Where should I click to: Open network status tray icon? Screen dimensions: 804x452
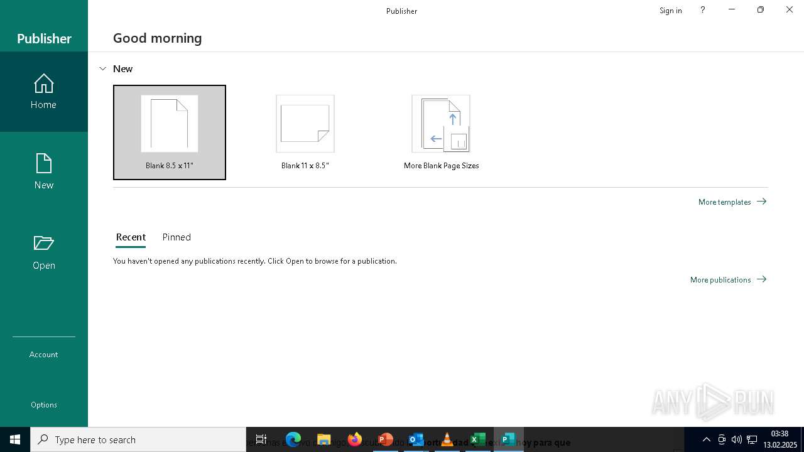click(752, 439)
